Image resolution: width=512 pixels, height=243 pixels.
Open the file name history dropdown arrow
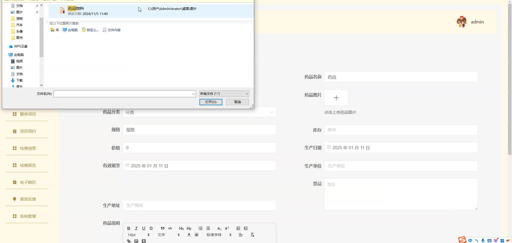(x=194, y=94)
